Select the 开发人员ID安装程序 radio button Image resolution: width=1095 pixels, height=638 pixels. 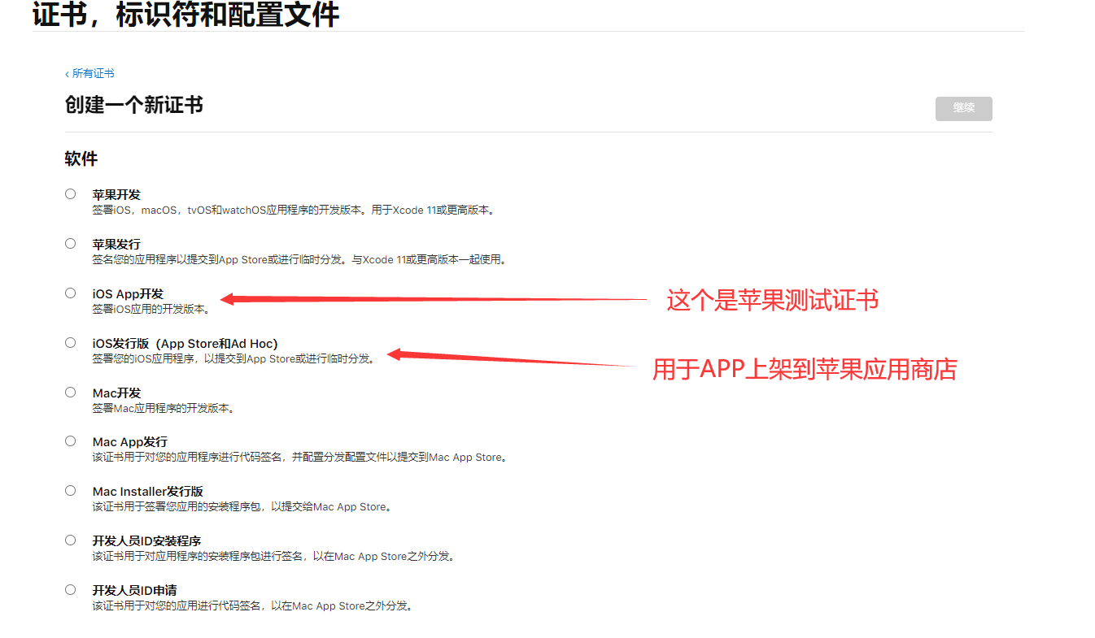point(71,540)
